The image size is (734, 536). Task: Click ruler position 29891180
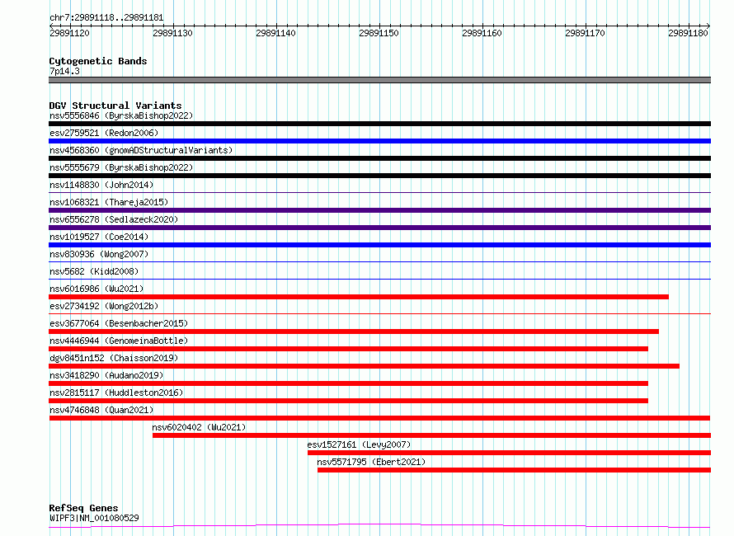pyautogui.click(x=688, y=33)
